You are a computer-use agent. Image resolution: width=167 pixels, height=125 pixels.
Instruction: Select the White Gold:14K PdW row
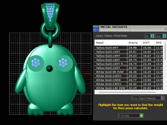(x=129, y=88)
